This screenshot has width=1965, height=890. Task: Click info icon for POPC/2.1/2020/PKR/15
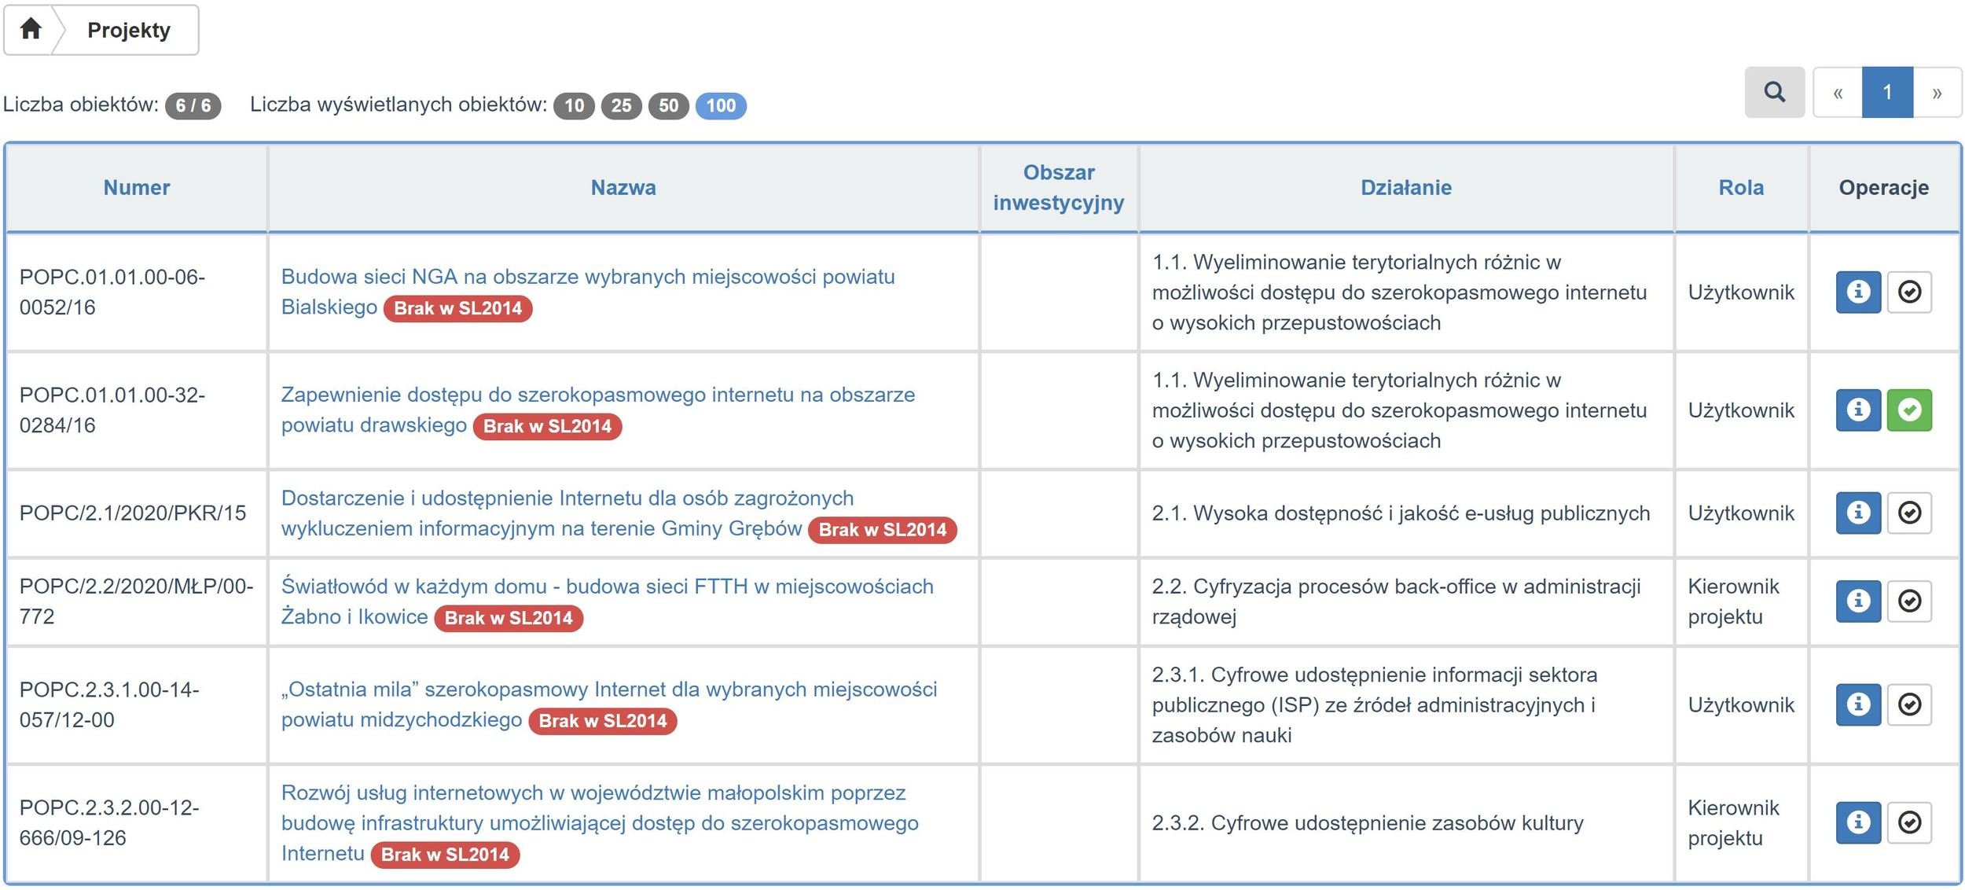pos(1857,513)
